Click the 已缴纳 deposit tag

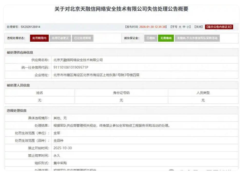(x=150, y=38)
